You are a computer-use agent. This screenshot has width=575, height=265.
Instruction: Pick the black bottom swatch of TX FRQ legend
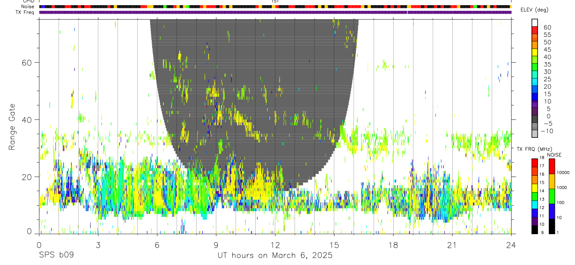pos(535,229)
